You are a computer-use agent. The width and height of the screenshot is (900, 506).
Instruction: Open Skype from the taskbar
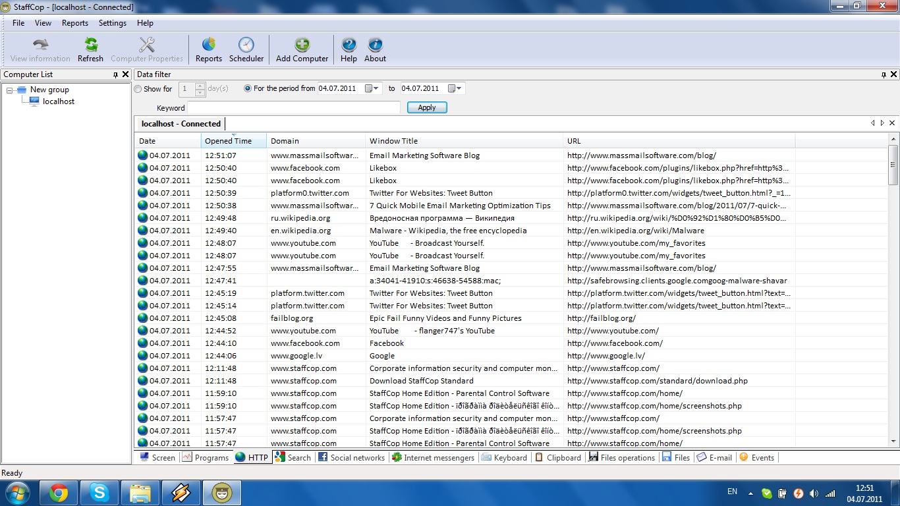99,493
